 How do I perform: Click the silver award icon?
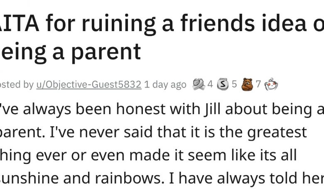pyautogui.click(x=223, y=85)
